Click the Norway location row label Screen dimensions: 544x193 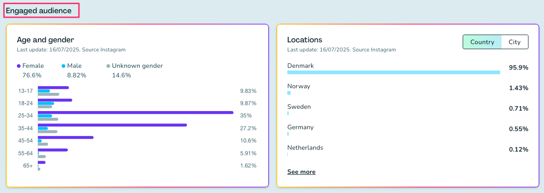pos(299,86)
